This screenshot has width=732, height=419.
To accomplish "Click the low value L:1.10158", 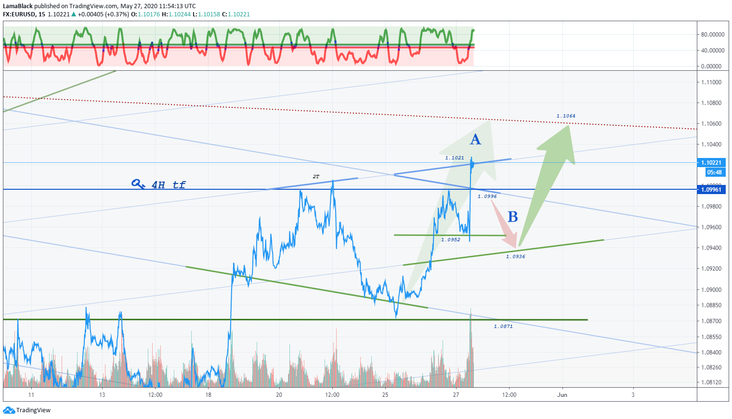I will pos(206,14).
